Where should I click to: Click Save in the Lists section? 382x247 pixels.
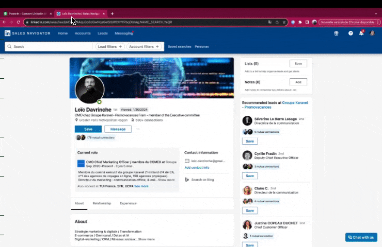click(298, 63)
